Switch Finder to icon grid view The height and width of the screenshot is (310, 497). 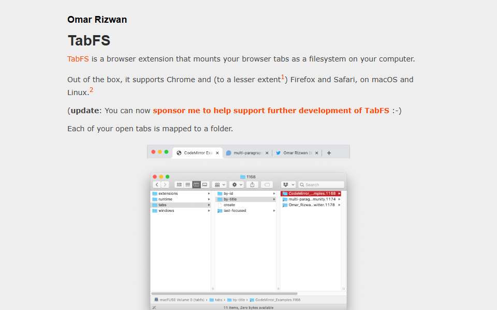tap(179, 185)
